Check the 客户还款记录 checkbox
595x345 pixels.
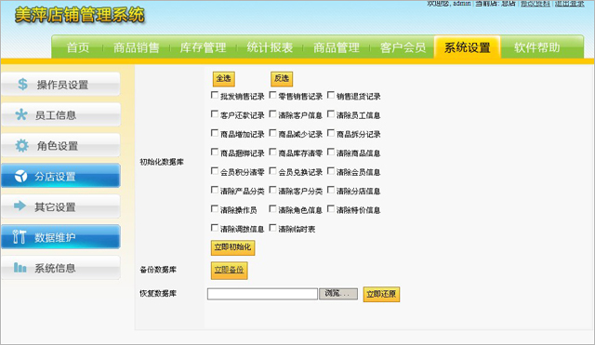215,113
